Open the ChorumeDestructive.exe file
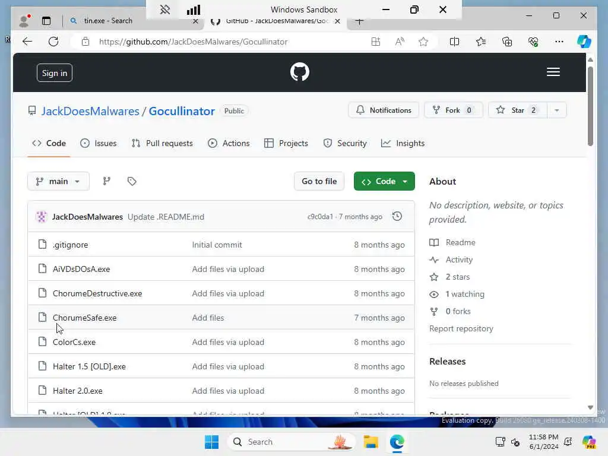The width and height of the screenshot is (608, 456). point(97,293)
